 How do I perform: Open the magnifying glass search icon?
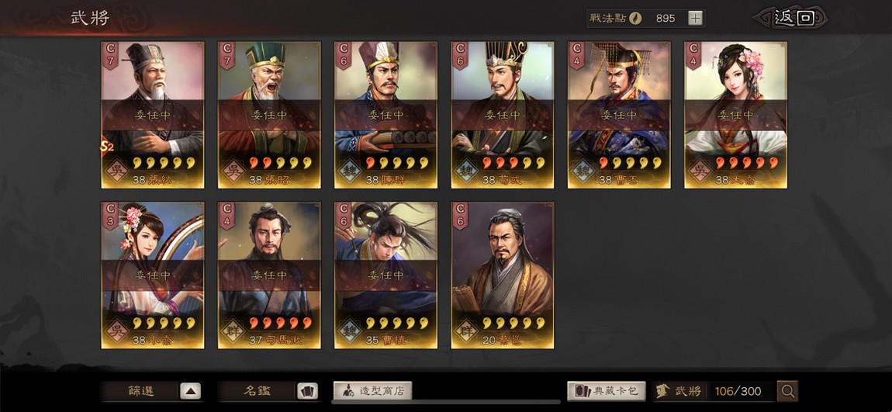tap(787, 391)
